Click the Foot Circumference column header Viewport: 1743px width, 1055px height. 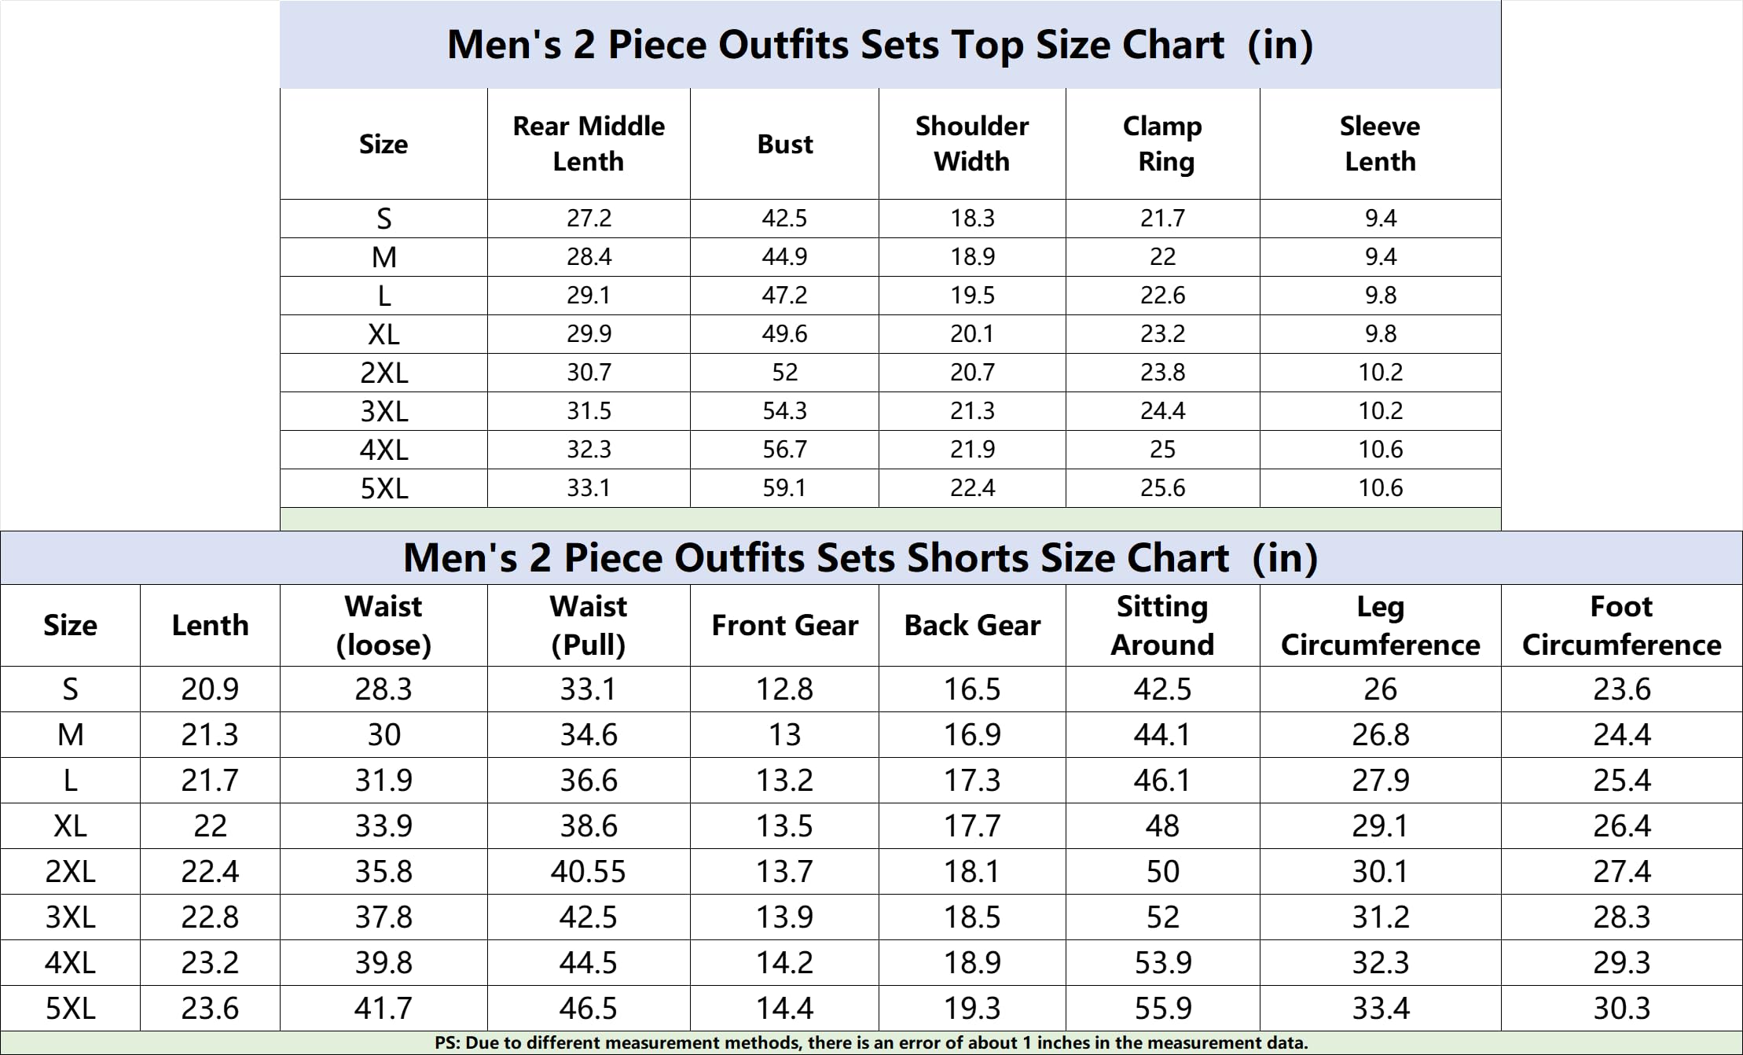tap(1621, 625)
